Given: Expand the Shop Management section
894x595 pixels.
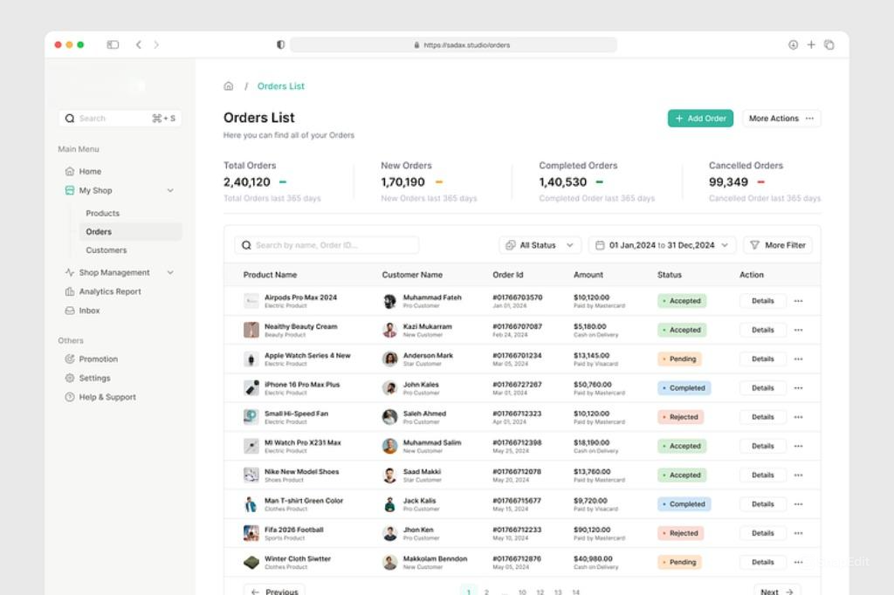Looking at the screenshot, I should point(170,272).
